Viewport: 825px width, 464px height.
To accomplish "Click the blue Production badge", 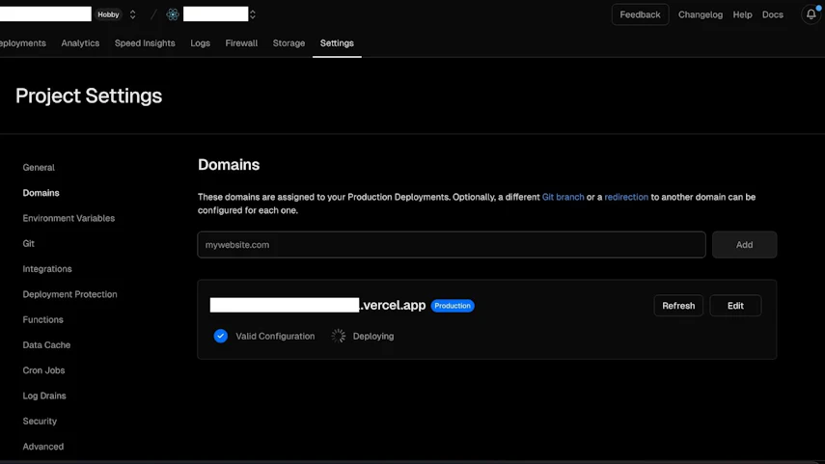I will [x=453, y=306].
